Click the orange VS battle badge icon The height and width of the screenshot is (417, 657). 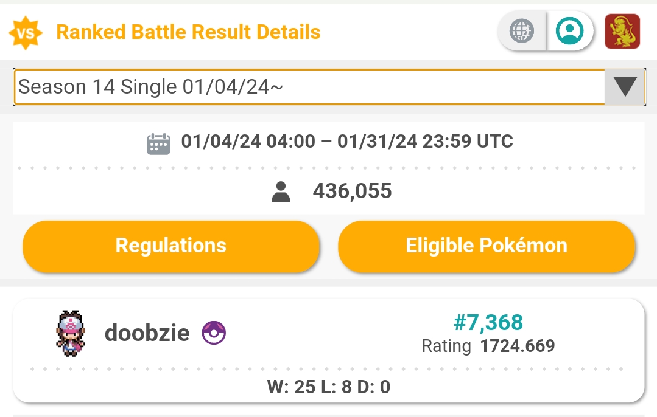[x=26, y=33]
